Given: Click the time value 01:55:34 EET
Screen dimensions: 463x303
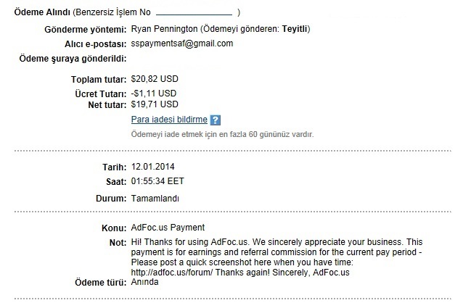Looking at the screenshot, I should point(157,181).
